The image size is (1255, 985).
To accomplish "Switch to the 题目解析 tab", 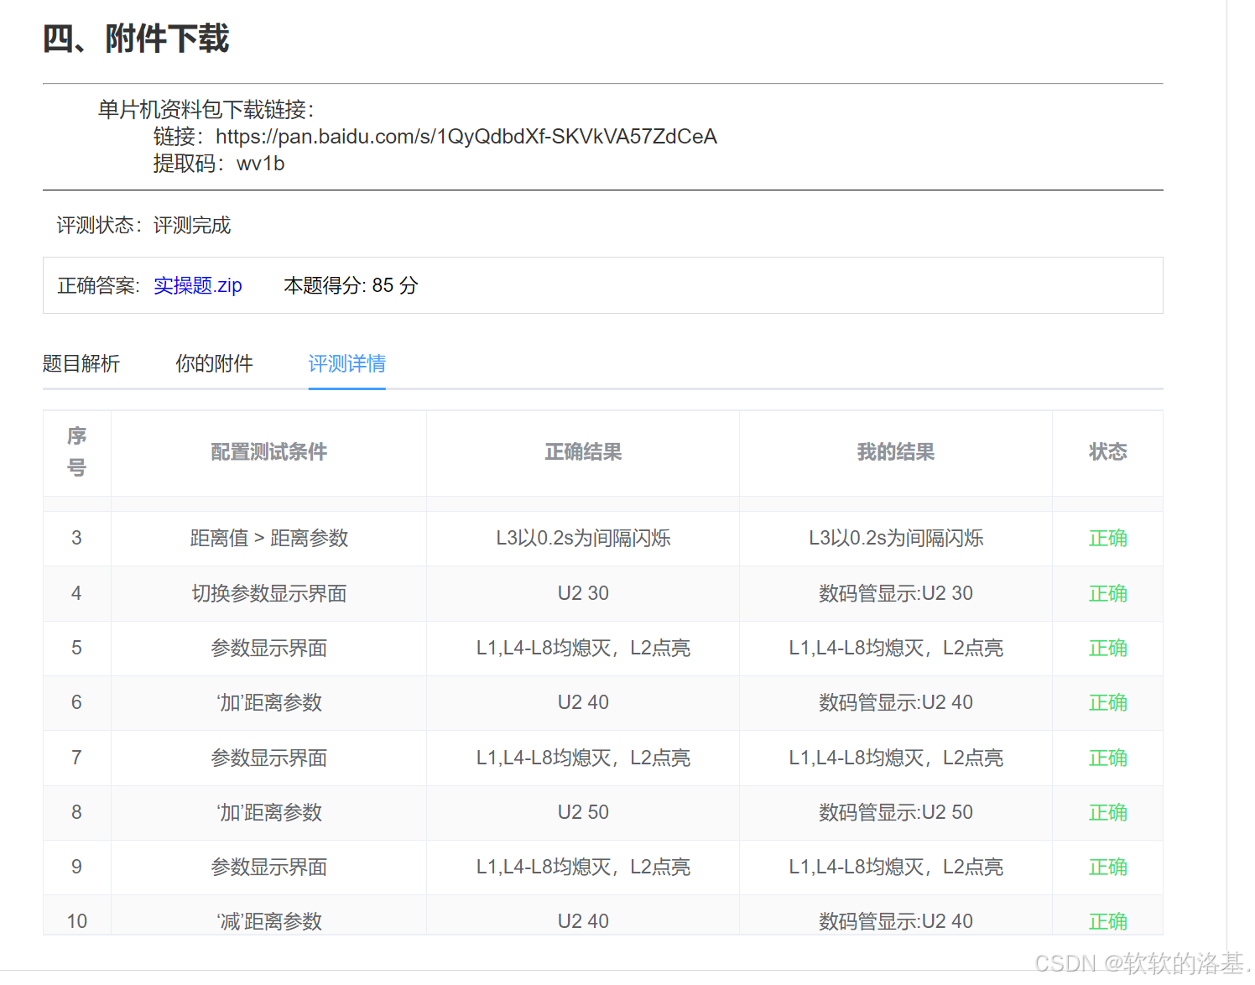I will (x=81, y=363).
